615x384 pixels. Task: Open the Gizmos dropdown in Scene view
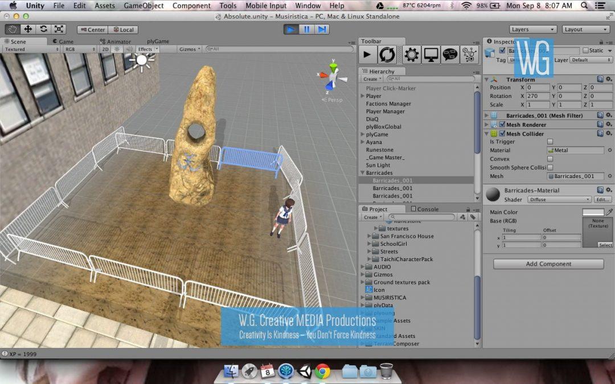pos(190,49)
